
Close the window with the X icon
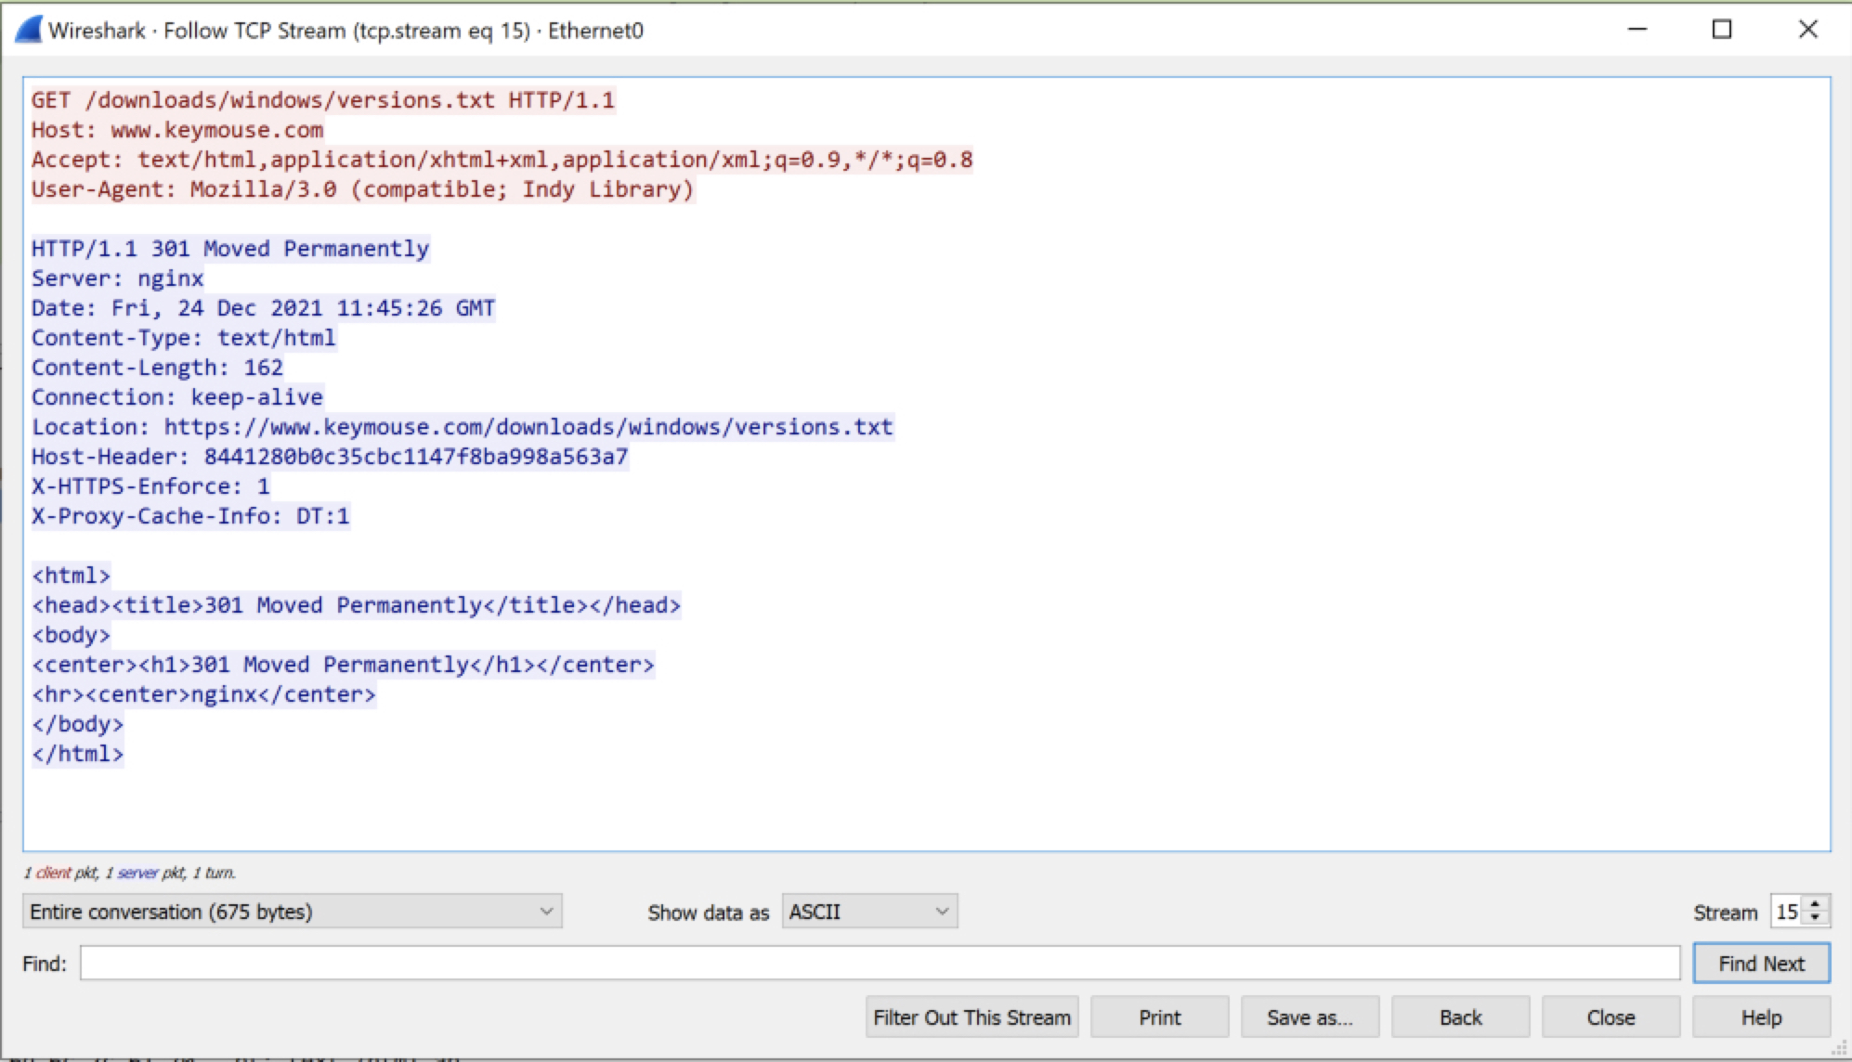[x=1807, y=30]
